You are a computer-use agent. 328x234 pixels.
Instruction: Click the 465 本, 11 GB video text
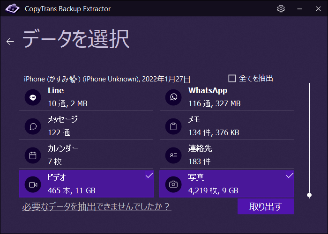point(72,190)
